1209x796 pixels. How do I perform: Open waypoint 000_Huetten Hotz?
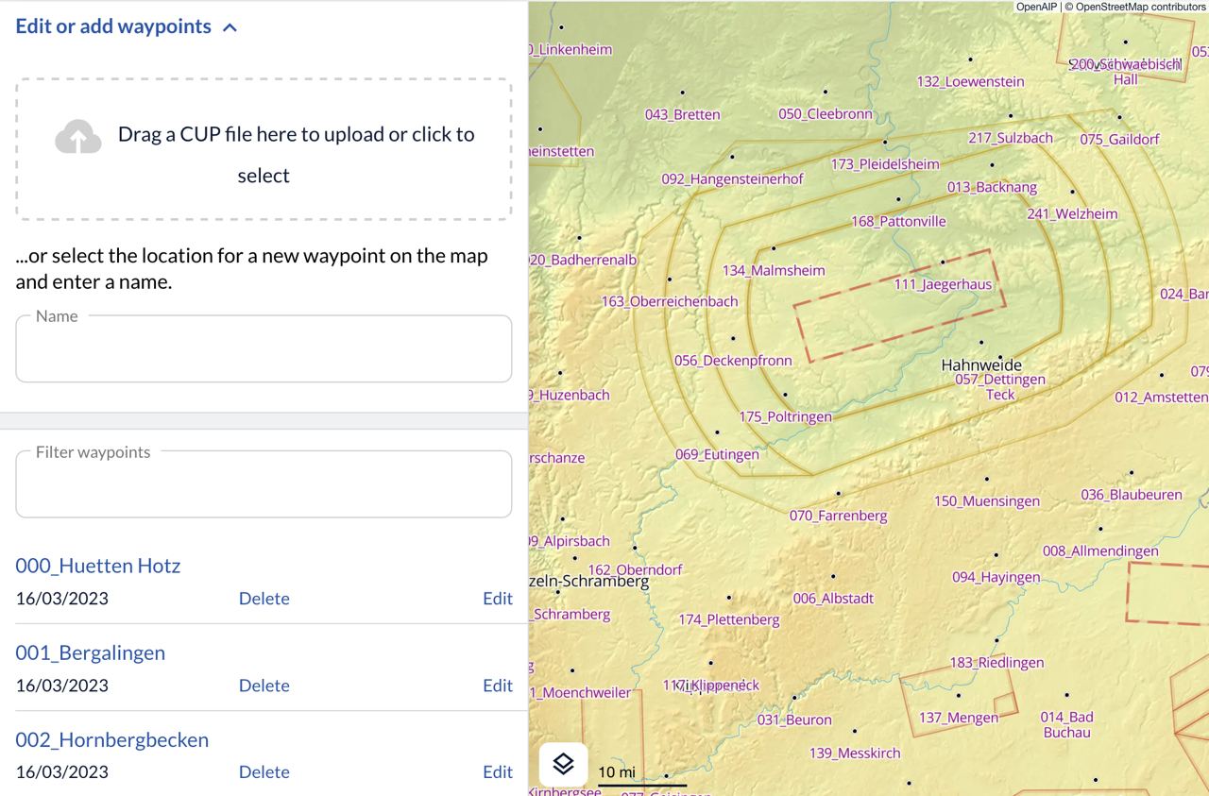click(98, 566)
